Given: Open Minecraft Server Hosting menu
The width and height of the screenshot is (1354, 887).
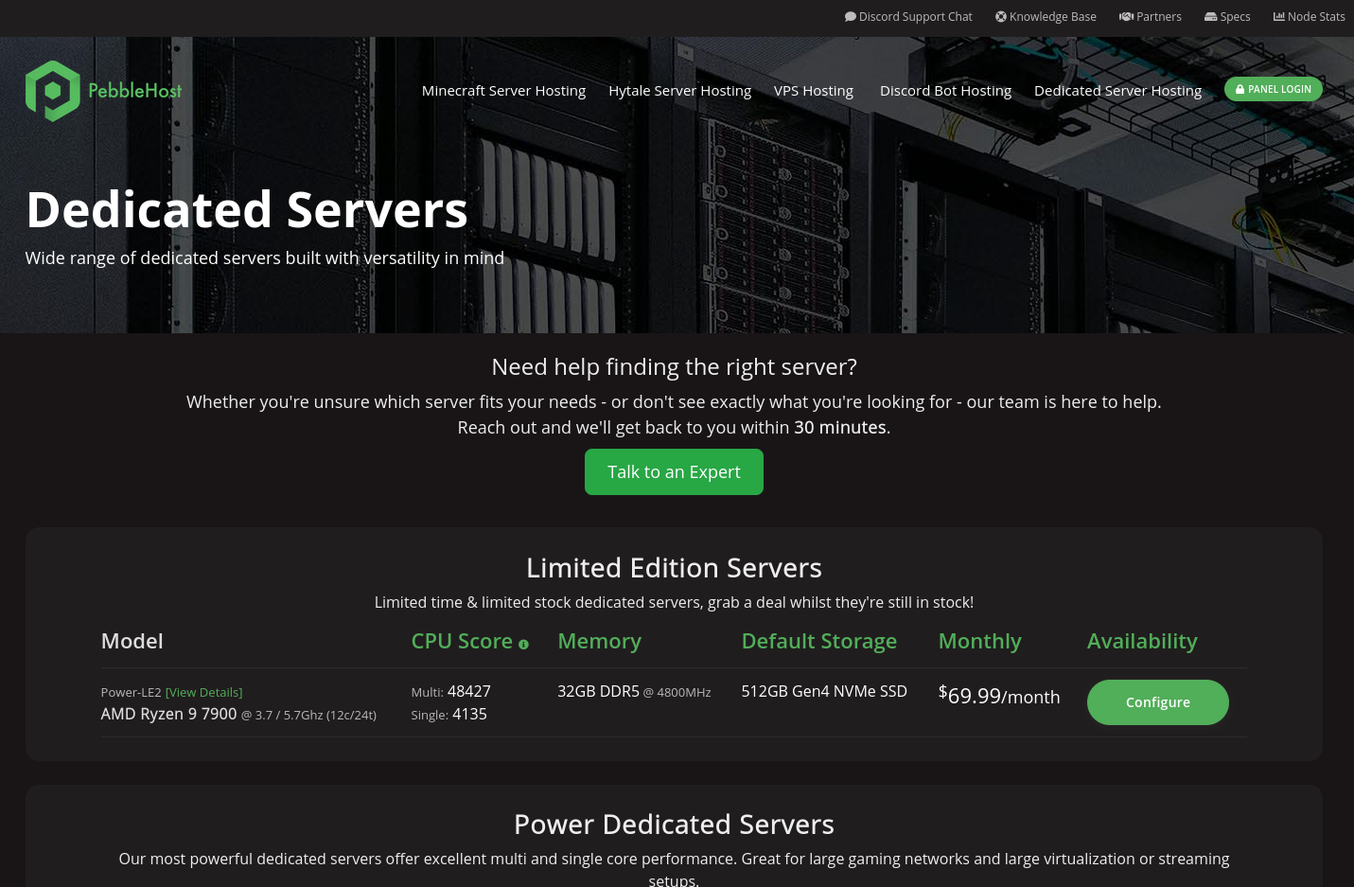Looking at the screenshot, I should (x=503, y=91).
